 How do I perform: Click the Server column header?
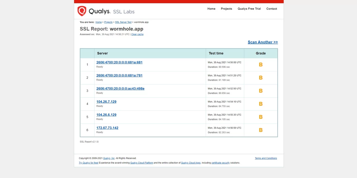[150, 53]
